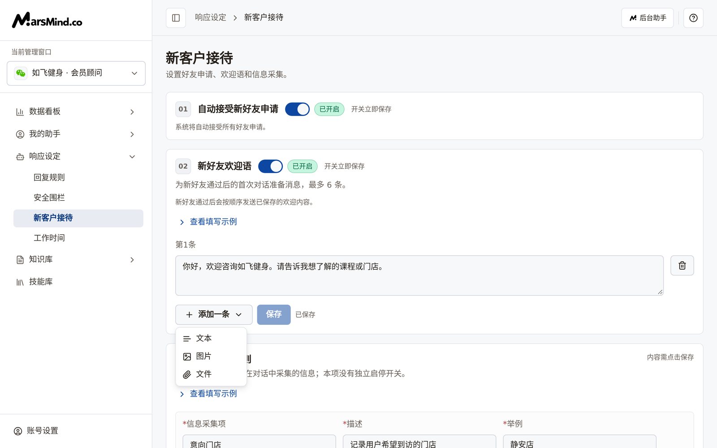The height and width of the screenshot is (448, 717).
Task: Click the plus icon in 添加一条
Action: (189, 315)
